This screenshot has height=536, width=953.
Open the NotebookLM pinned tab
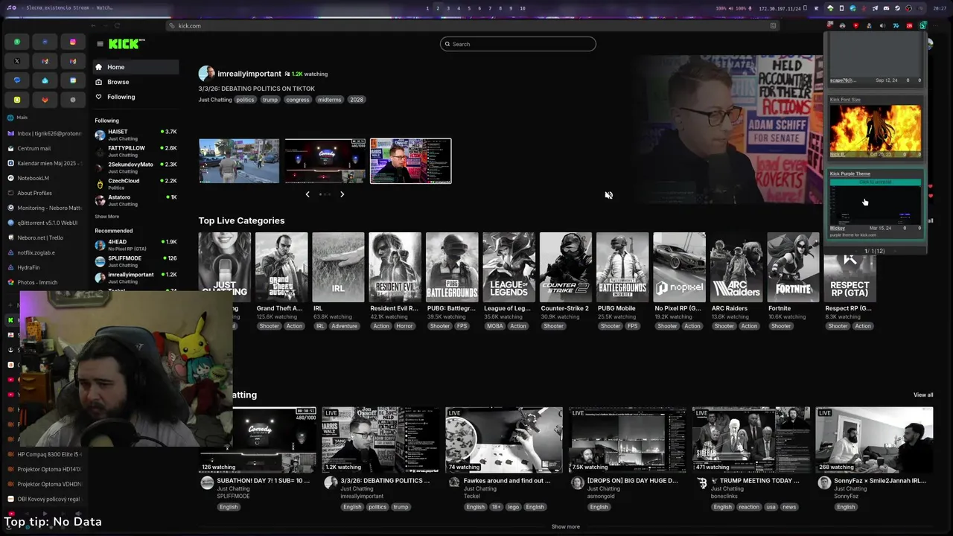click(x=43, y=178)
